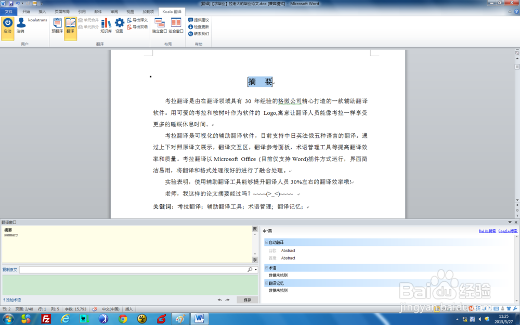The image size is (520, 325).
Task: Click 复制原文 copy source link
Action: [9, 269]
